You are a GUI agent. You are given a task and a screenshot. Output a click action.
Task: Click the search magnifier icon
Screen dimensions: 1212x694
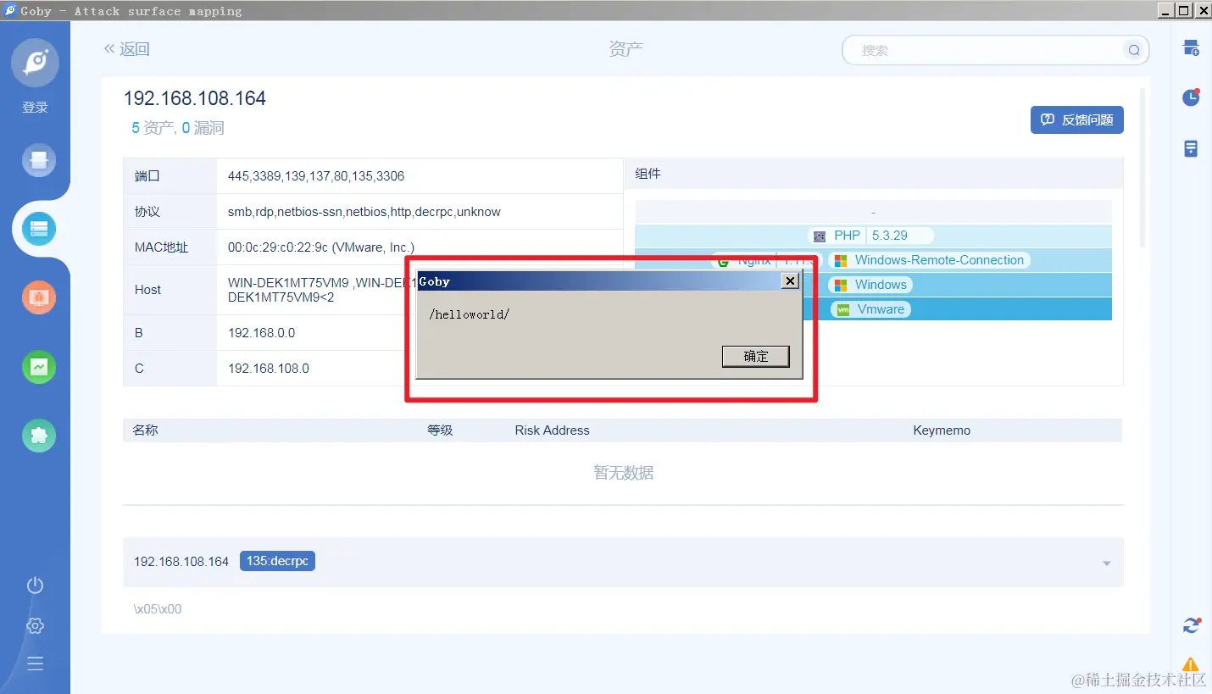pos(1133,50)
